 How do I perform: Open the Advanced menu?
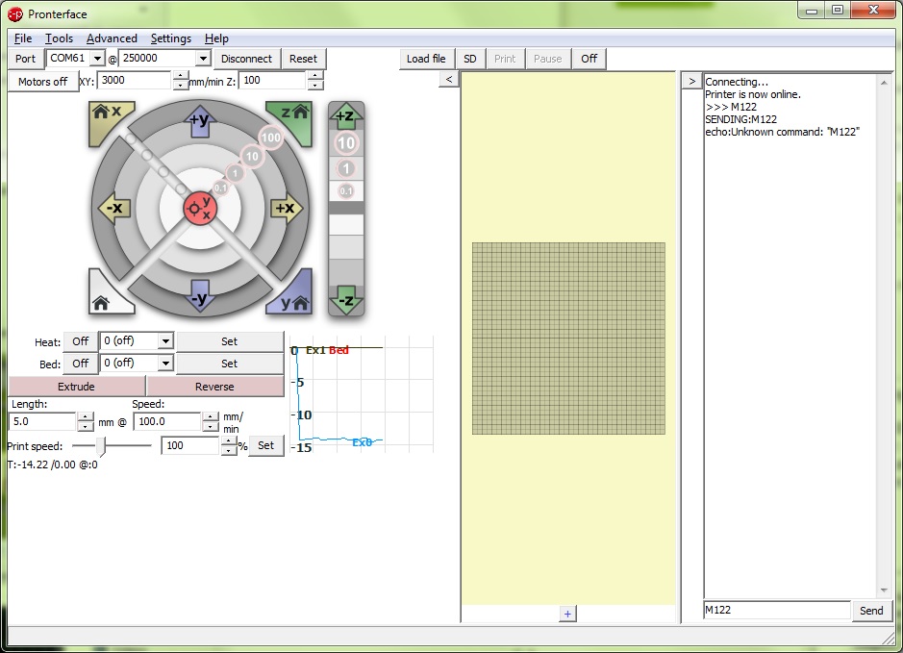[112, 38]
